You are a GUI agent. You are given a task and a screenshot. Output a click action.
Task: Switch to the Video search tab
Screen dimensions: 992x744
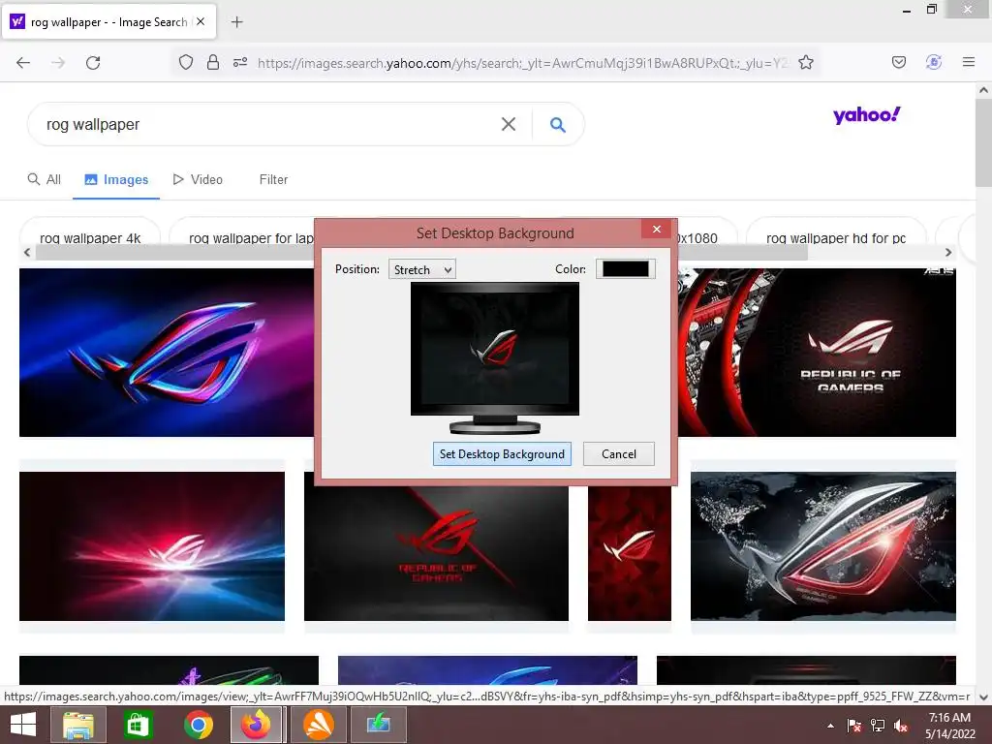(198, 179)
